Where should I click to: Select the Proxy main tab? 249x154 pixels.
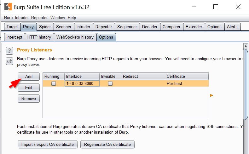click(x=28, y=27)
